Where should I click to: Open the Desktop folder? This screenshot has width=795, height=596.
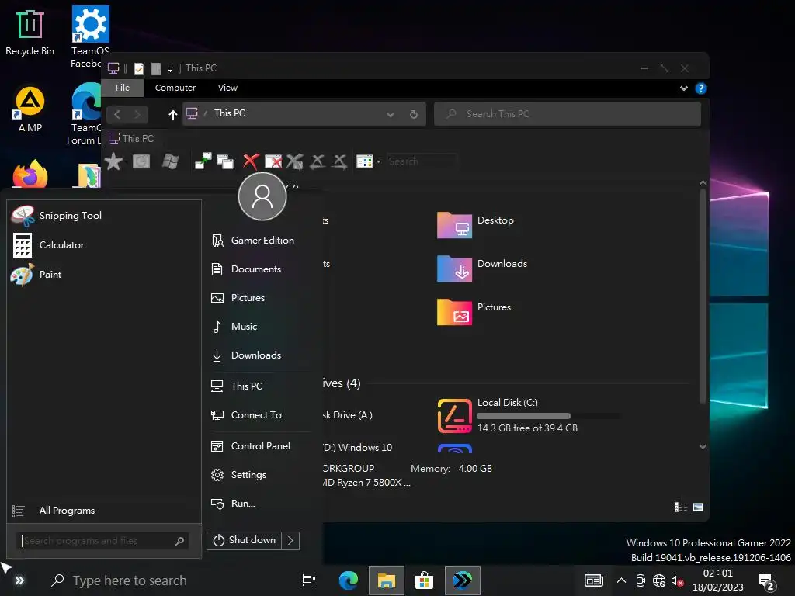point(476,225)
